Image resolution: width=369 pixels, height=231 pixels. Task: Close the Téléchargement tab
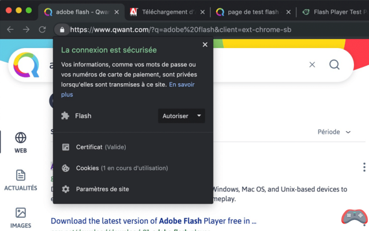(x=202, y=12)
